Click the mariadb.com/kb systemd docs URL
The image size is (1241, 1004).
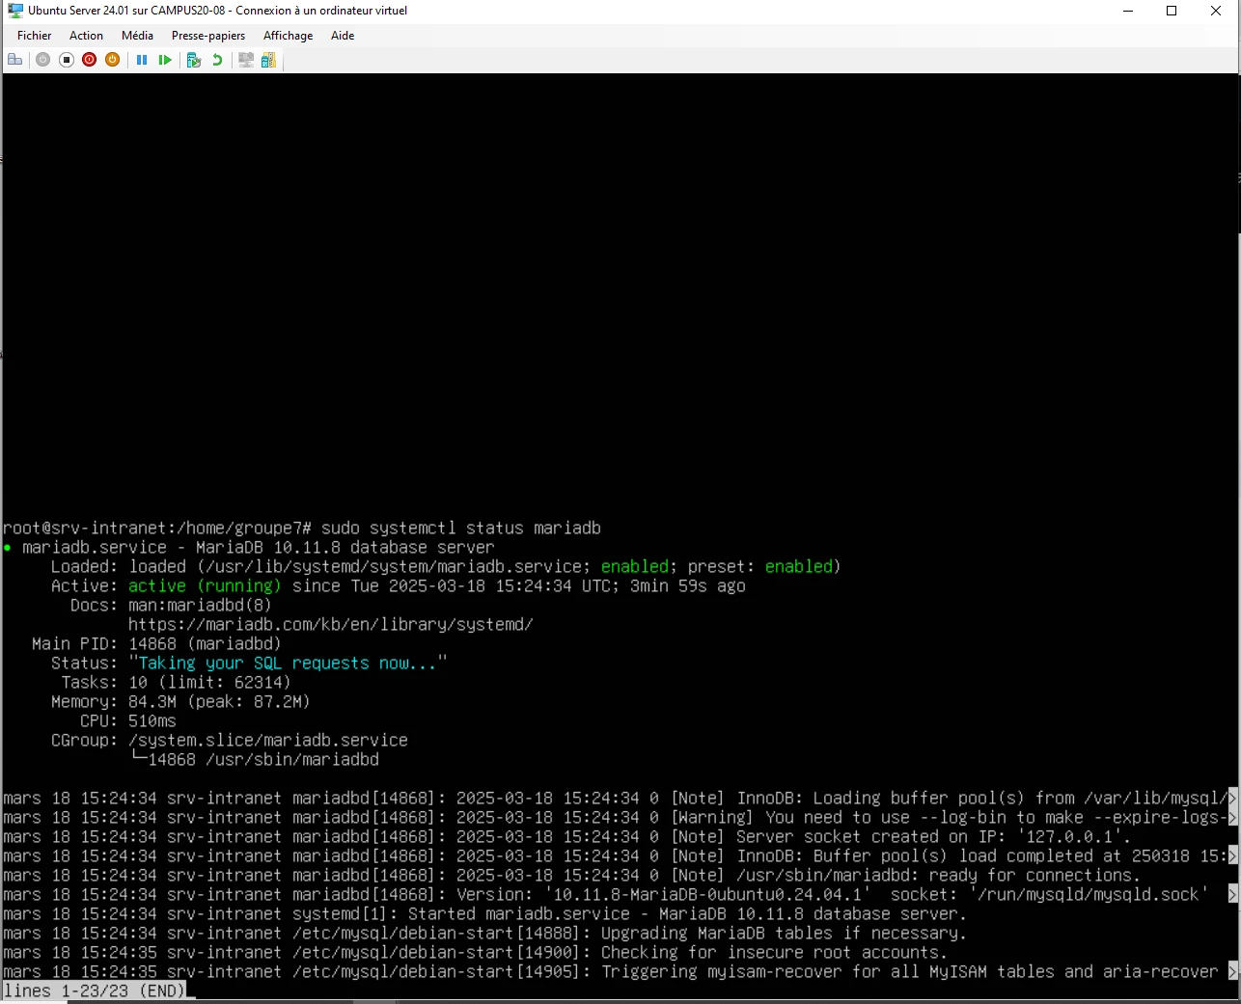331,624
